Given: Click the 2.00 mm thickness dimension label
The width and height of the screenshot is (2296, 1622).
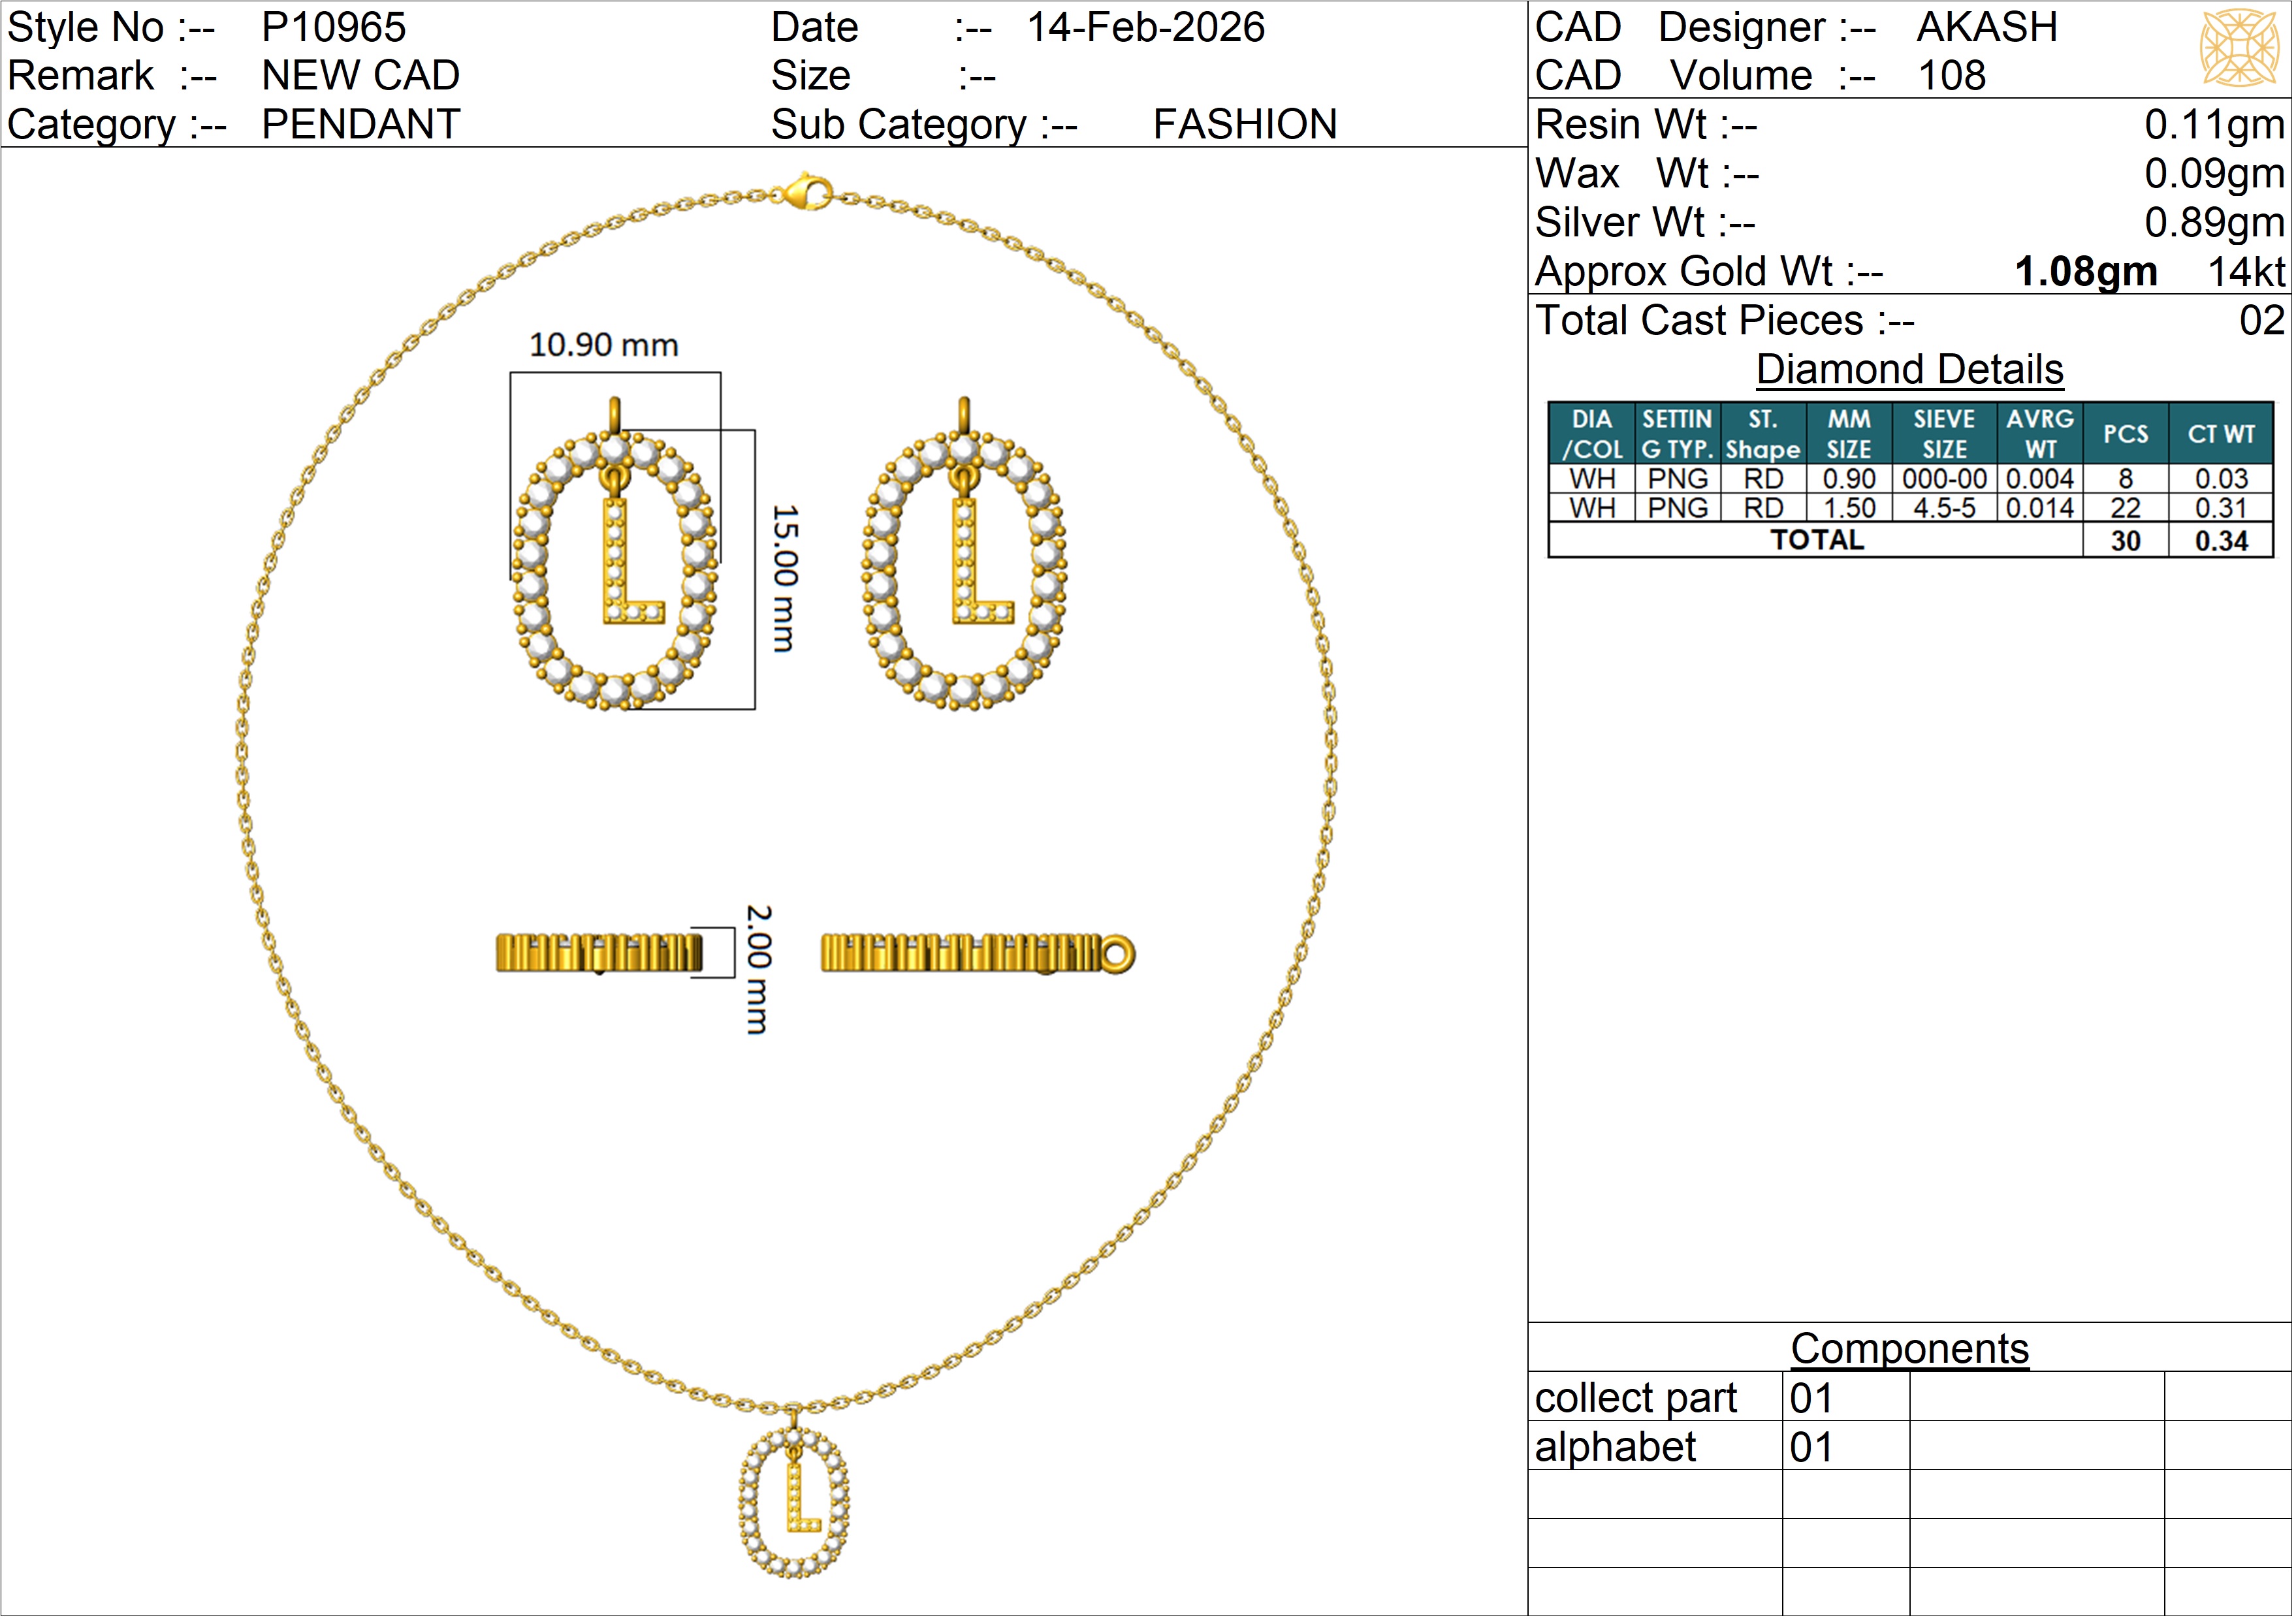Looking at the screenshot, I should [x=759, y=969].
